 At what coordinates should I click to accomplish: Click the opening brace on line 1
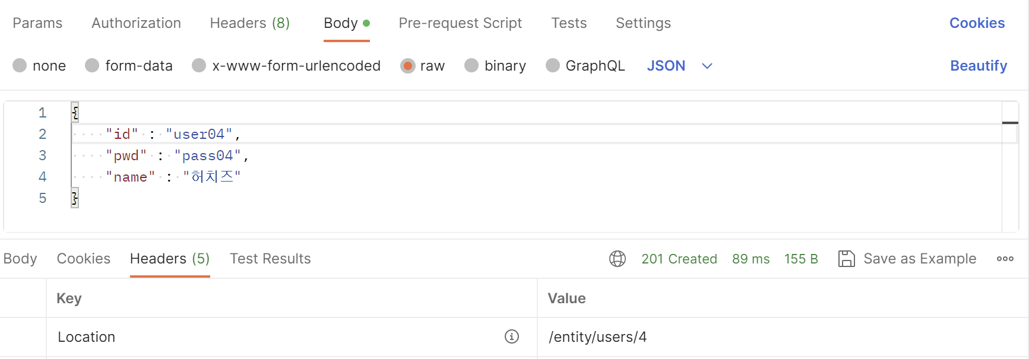click(75, 112)
